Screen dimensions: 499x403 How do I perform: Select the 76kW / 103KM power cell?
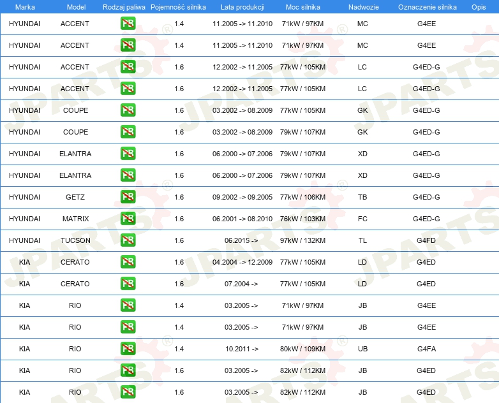coord(302,219)
